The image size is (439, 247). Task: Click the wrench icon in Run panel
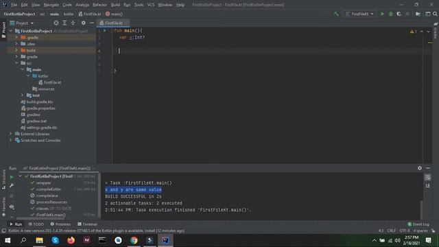pyautogui.click(x=12, y=185)
